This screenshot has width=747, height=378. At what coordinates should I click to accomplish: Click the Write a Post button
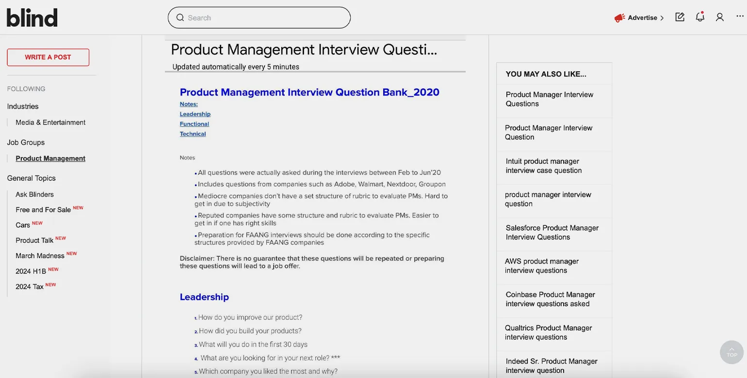coord(48,57)
